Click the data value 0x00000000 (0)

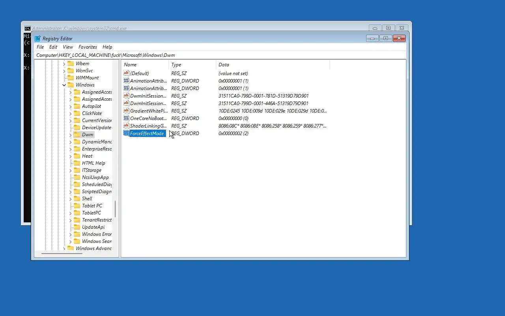pyautogui.click(x=234, y=118)
